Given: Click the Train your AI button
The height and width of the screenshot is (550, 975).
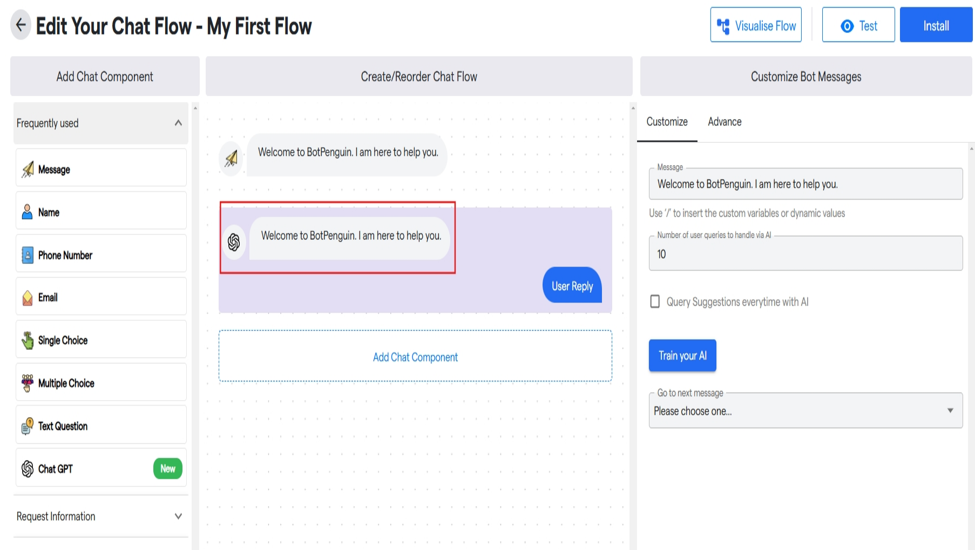Looking at the screenshot, I should tap(682, 355).
